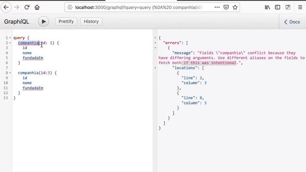The height and width of the screenshot is (172, 306).
Task: Click the "errors" key in the results
Action: [x=172, y=43]
